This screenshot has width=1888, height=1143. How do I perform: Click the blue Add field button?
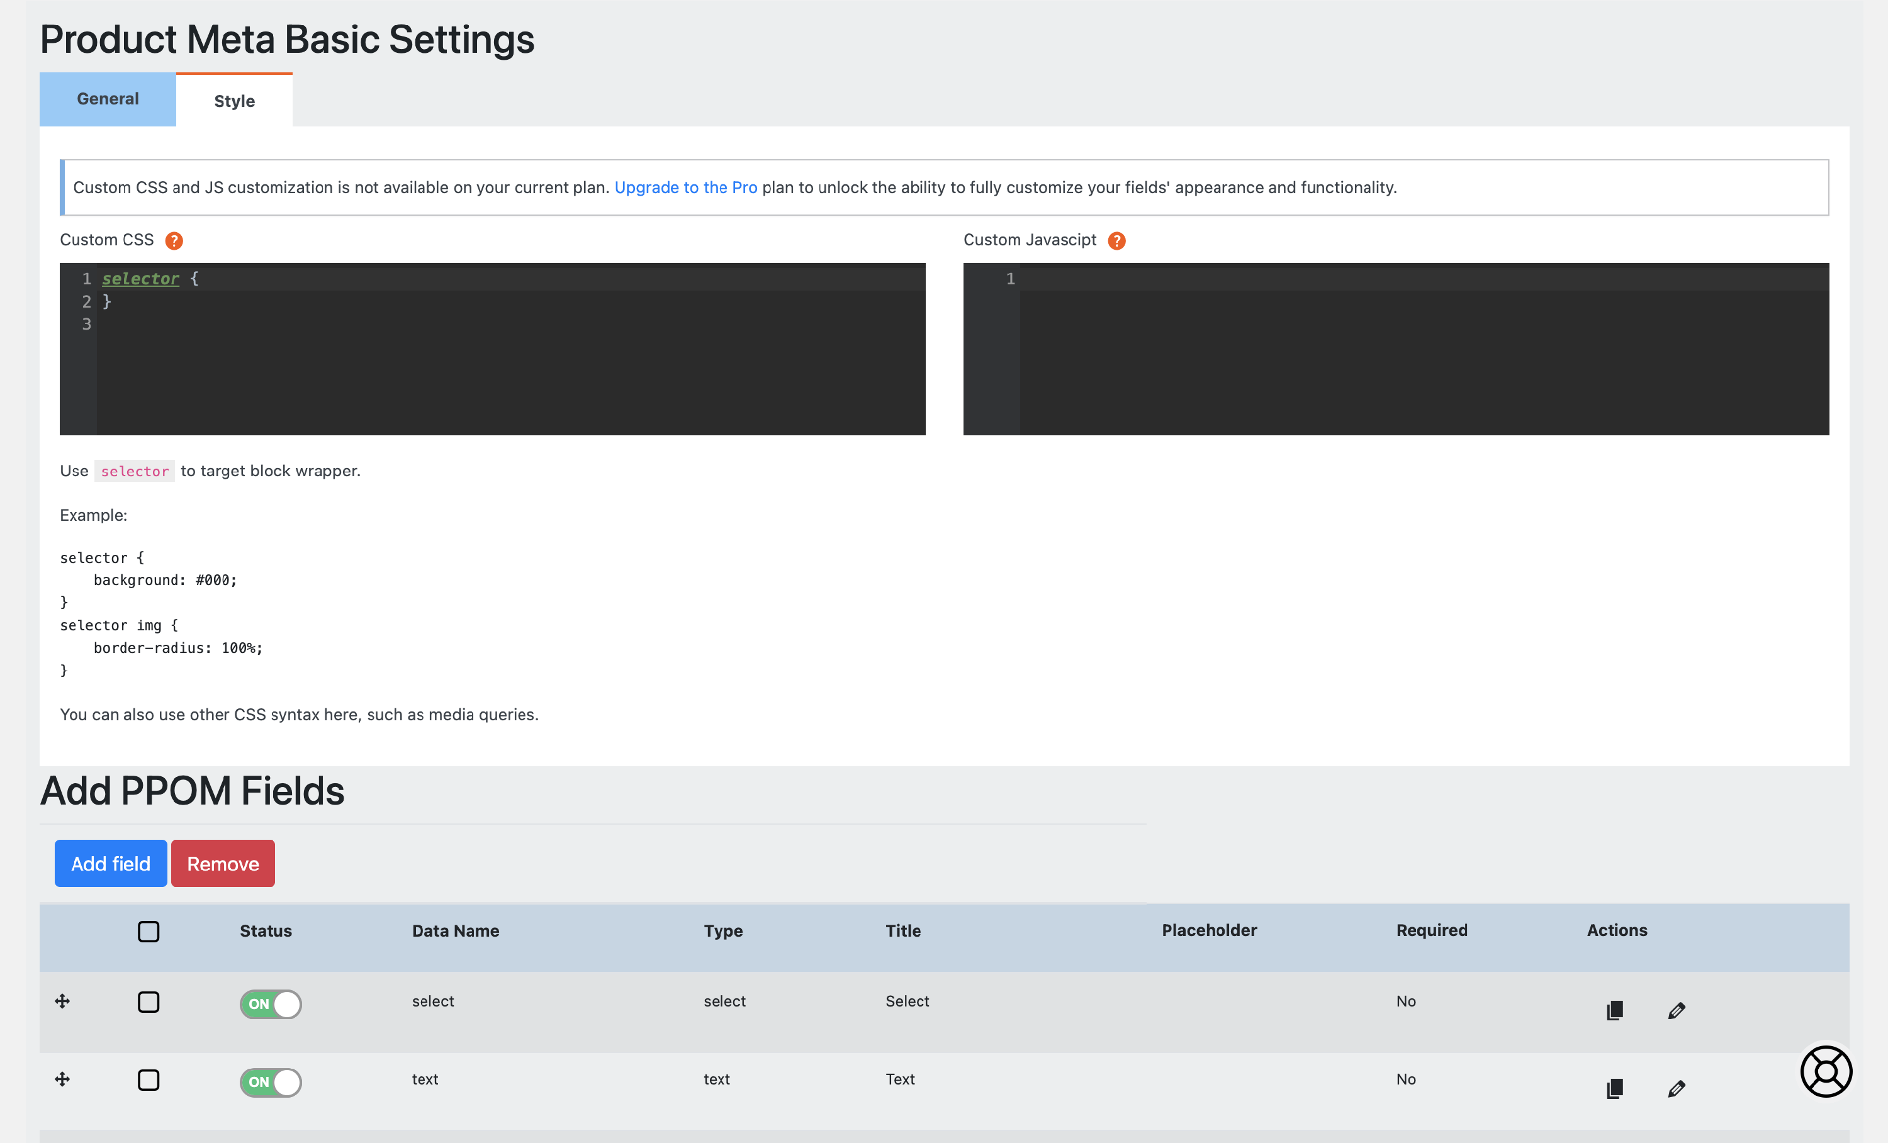(111, 863)
